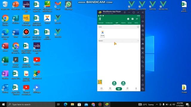Image resolution: width=191 pixels, height=107 pixels.
Task: Open Frendy Partner app desktop shortcut
Action: coord(26,20)
